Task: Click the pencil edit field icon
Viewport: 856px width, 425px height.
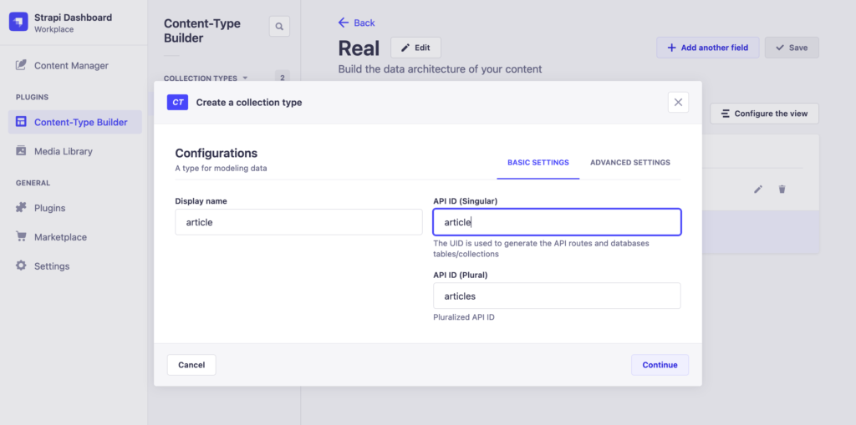Action: click(758, 190)
